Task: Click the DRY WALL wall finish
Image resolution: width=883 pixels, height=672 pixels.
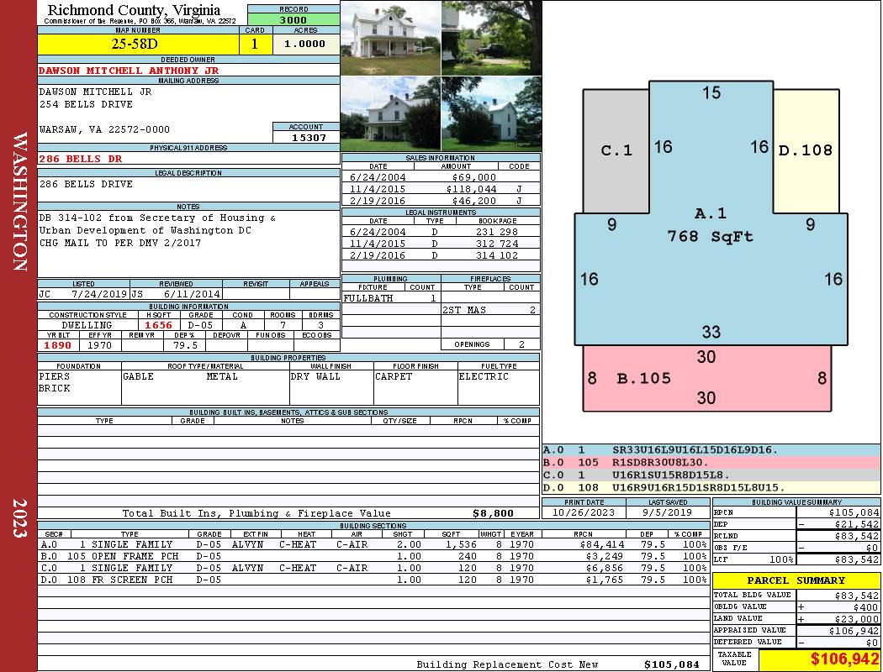Action: pyautogui.click(x=315, y=376)
